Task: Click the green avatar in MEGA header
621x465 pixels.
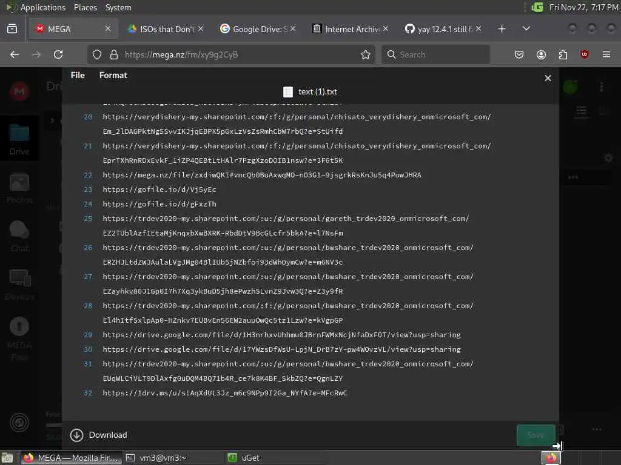Action: [x=570, y=87]
